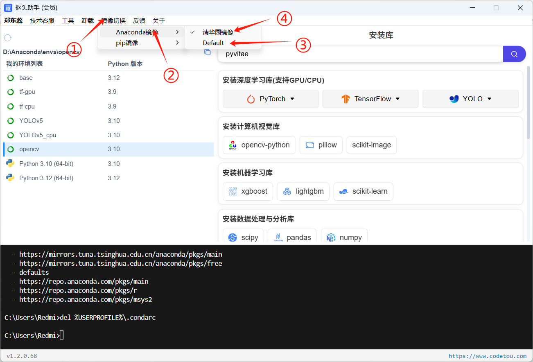Click the 我的环境列表 column header
Viewport: 533px width, 362px height.
pyautogui.click(x=25, y=64)
